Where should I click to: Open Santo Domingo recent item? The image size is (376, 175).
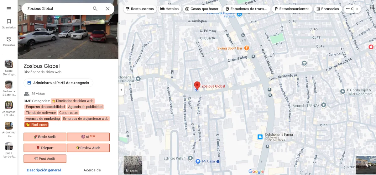coord(9,68)
